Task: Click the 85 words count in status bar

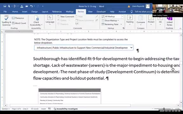Action: tap(35, 109)
